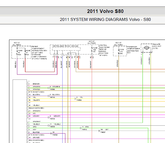Select the vertical BLU/WHT wire label
The width and height of the screenshot is (165, 143).
pyautogui.click(x=61, y=64)
